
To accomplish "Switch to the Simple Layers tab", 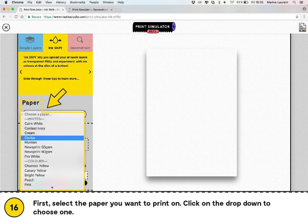I will pyautogui.click(x=30, y=43).
